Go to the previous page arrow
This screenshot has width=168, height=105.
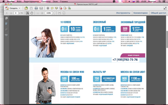(x=7, y=13)
